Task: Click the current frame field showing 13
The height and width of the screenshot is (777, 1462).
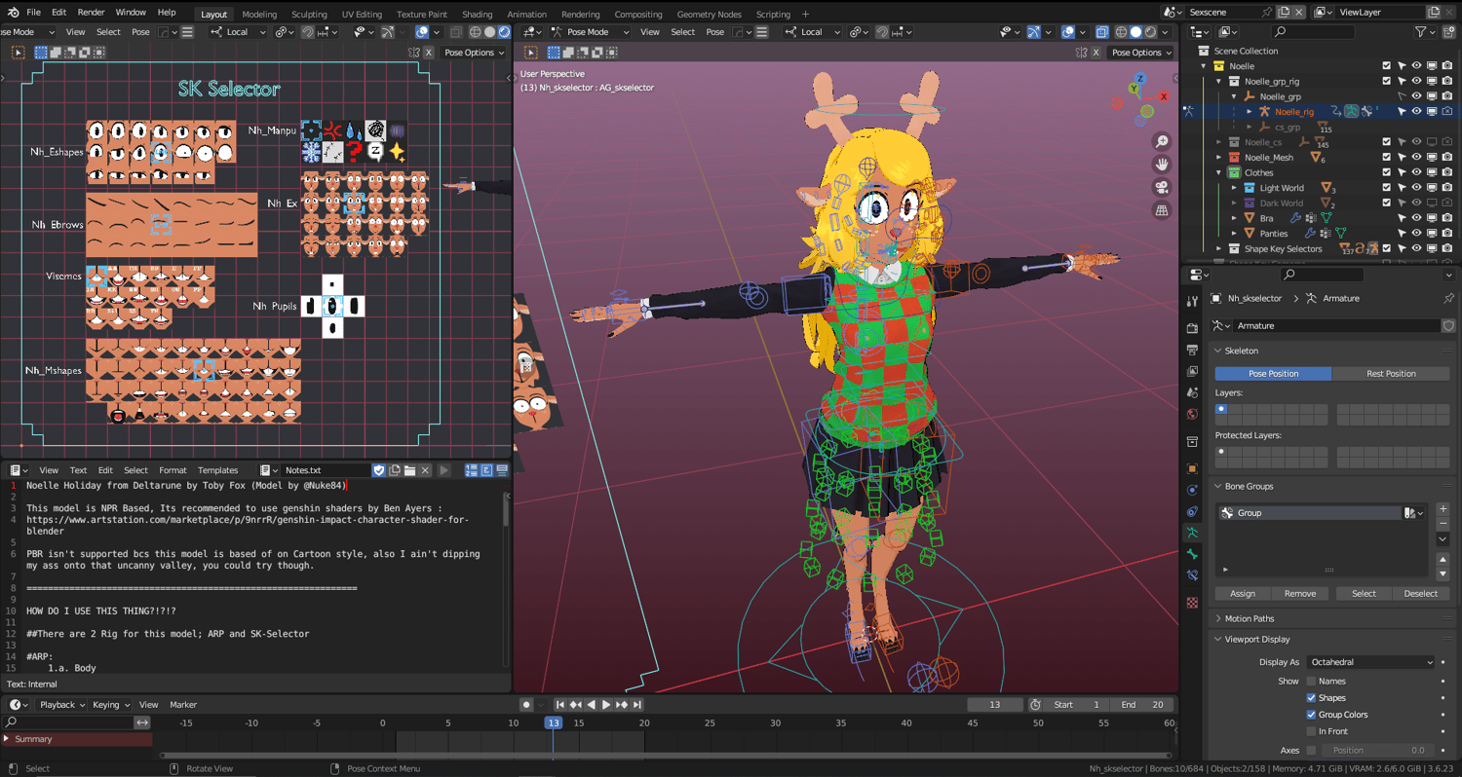Action: [994, 705]
